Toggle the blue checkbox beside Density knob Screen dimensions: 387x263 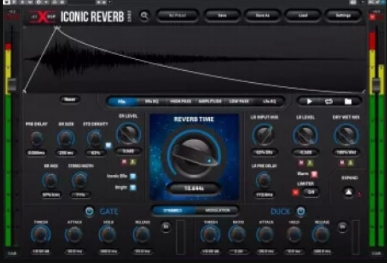pos(108,145)
